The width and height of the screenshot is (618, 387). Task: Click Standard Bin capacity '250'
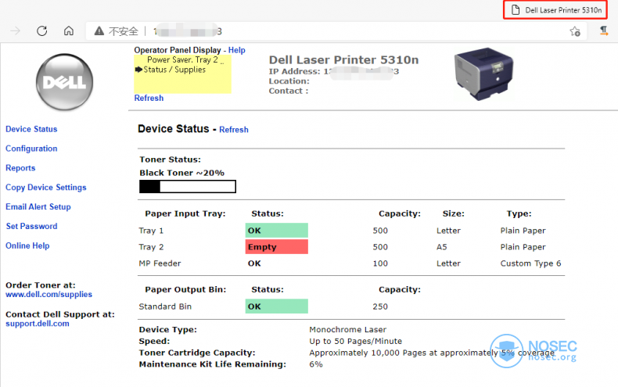[x=380, y=306]
